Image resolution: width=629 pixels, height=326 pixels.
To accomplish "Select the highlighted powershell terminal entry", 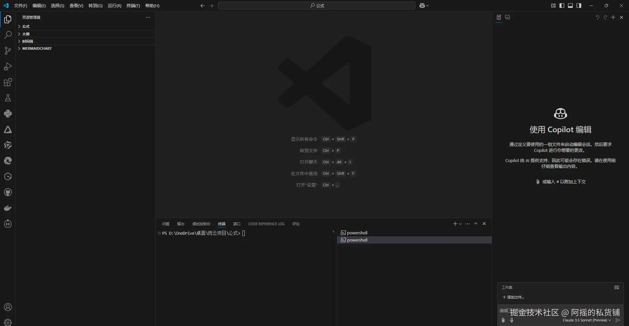I will pyautogui.click(x=414, y=240).
